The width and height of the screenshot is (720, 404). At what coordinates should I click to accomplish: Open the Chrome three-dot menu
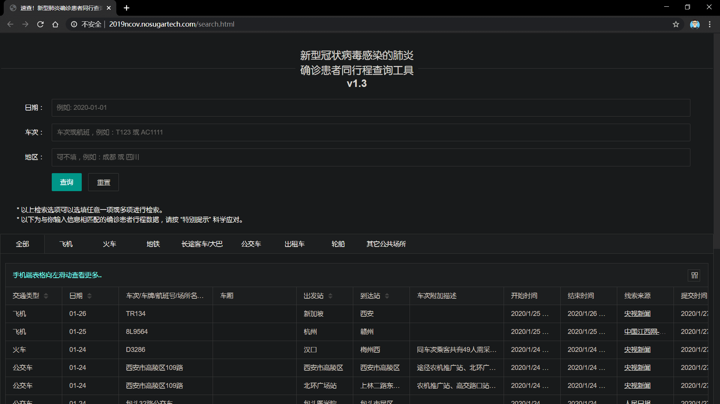pyautogui.click(x=710, y=24)
